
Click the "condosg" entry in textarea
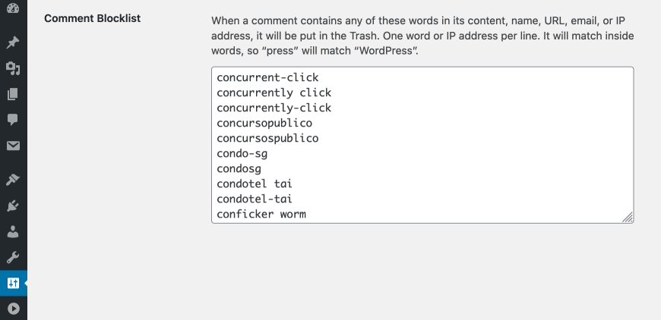coord(239,168)
